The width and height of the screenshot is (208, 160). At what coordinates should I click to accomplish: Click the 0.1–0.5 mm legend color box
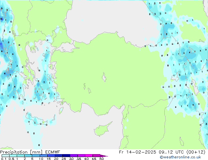(x=6, y=156)
